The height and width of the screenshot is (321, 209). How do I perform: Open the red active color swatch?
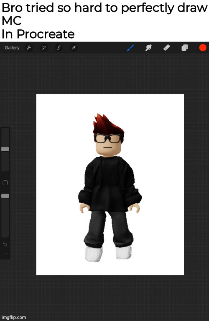click(203, 47)
